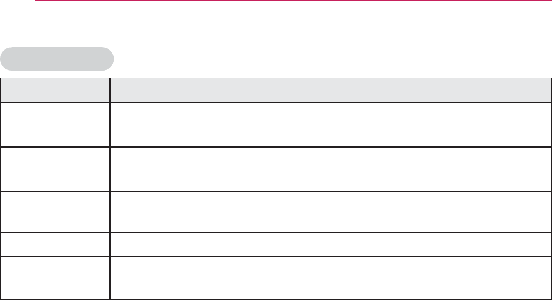
Task: Click first body row's narrow left cell
Action: pos(55,125)
